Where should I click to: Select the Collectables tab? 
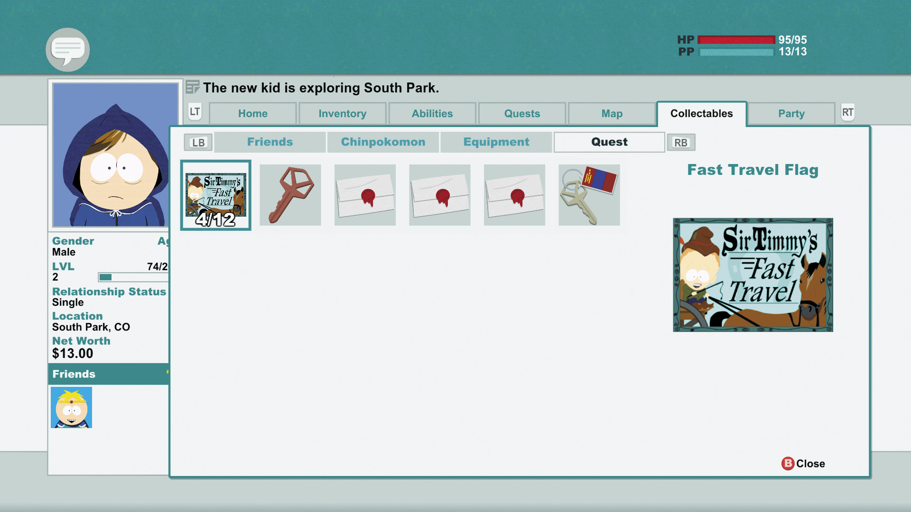702,114
